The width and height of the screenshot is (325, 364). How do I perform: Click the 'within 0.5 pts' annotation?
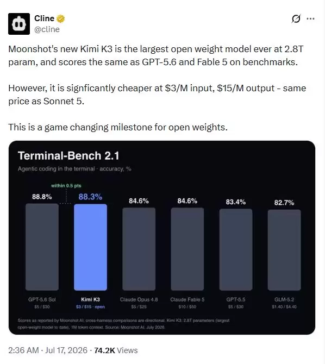point(66,186)
